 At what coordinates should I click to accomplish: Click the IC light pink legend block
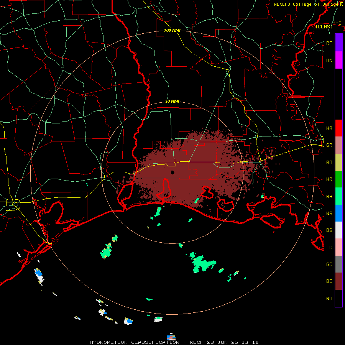[338, 247]
